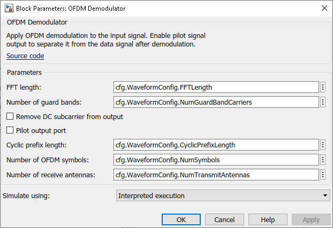The height and width of the screenshot is (228, 333).
Task: Open the Source code link
Action: pos(25,56)
